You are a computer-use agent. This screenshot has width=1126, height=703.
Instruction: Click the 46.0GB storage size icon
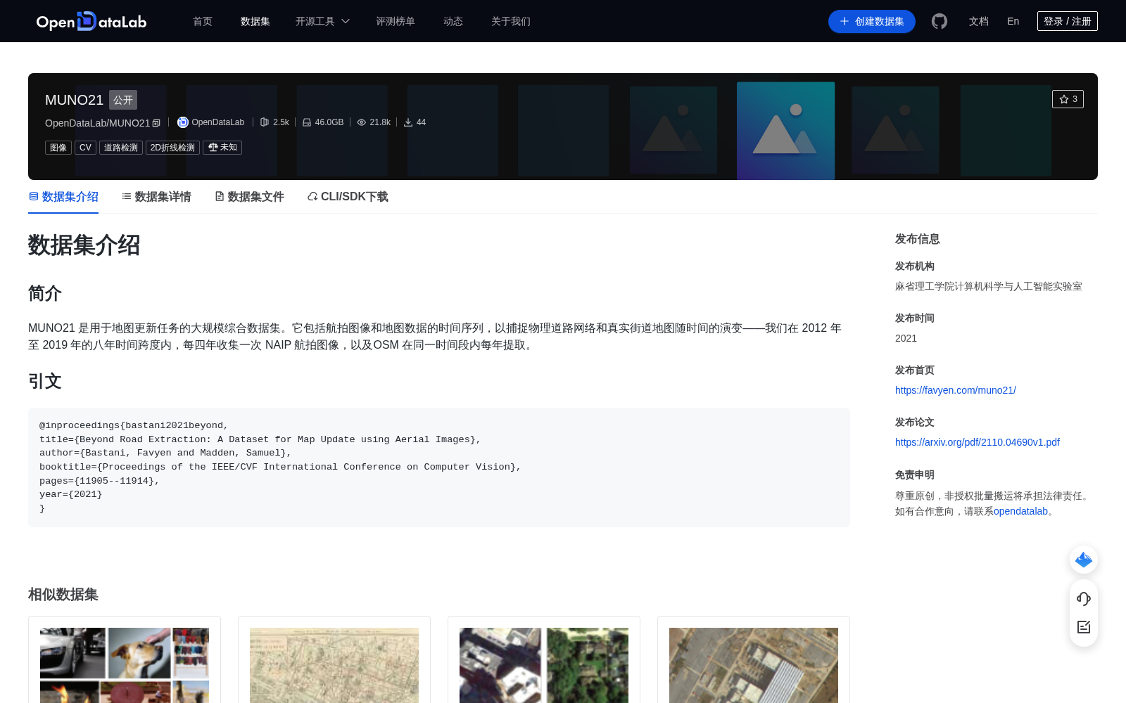click(x=307, y=122)
